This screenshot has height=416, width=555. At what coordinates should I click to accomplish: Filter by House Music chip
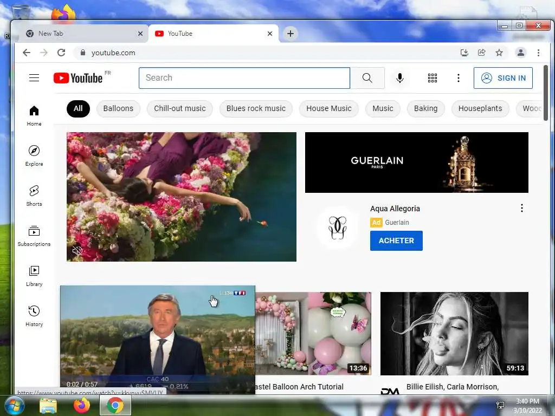pyautogui.click(x=329, y=108)
